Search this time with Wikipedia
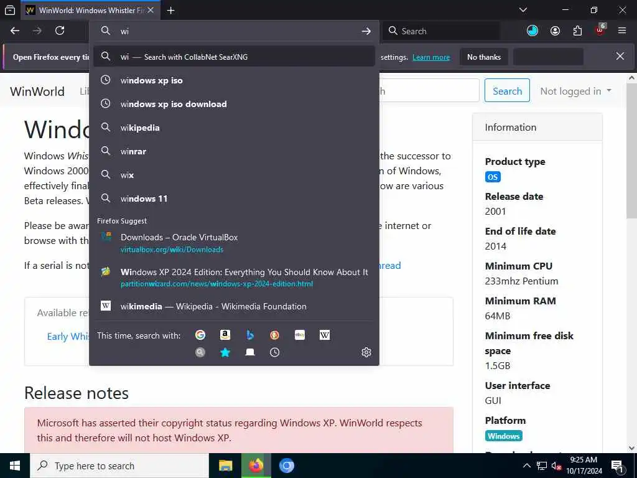 pyautogui.click(x=325, y=335)
